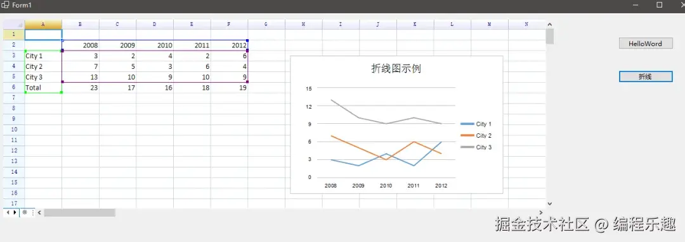Click the 折线 line chart button
The width and height of the screenshot is (685, 242).
645,76
